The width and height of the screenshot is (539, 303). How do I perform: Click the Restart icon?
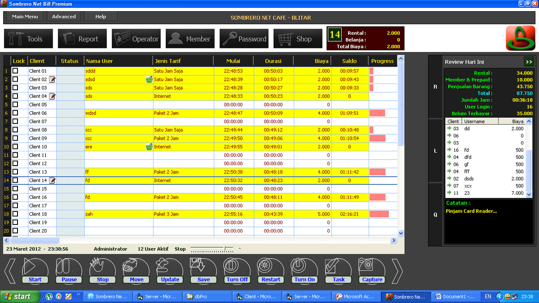(x=271, y=268)
